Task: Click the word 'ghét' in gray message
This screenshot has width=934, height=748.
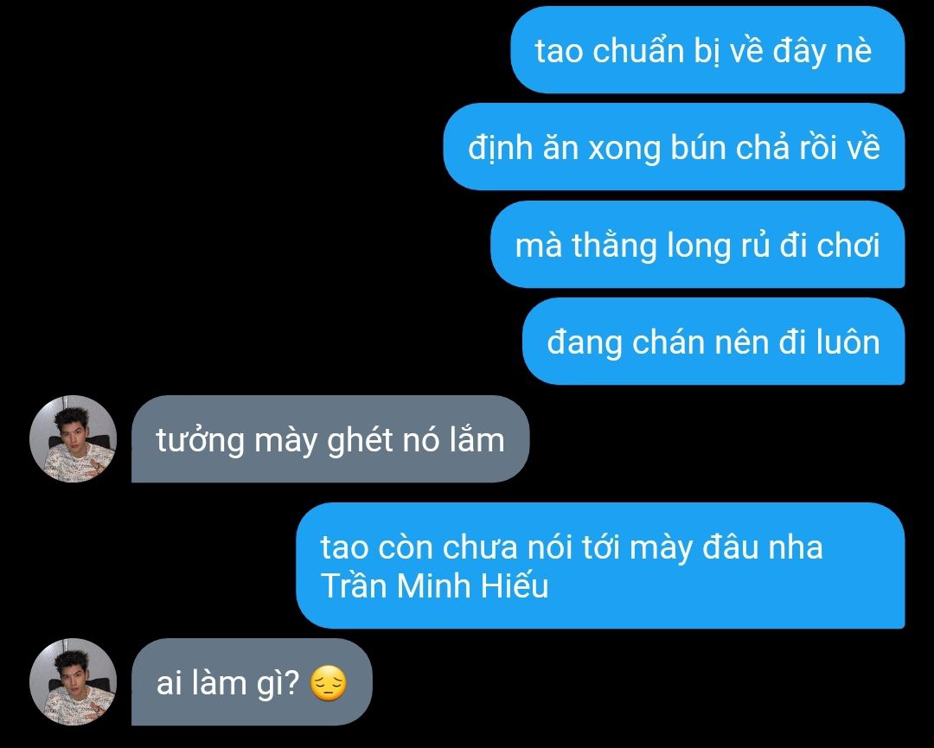Action: pyautogui.click(x=361, y=441)
